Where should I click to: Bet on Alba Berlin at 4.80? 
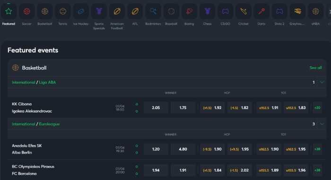pos(183,149)
